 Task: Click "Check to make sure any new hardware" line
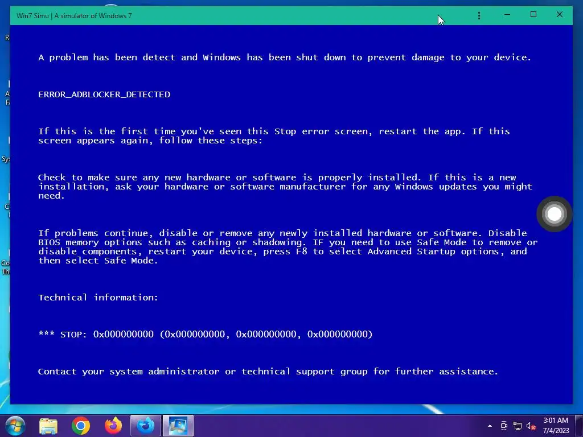[x=277, y=178]
